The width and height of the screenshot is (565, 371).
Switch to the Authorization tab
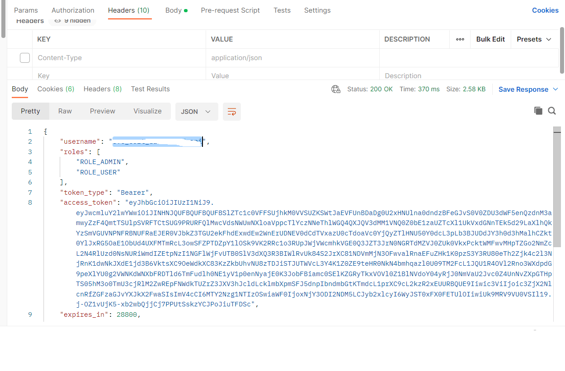[x=73, y=10]
